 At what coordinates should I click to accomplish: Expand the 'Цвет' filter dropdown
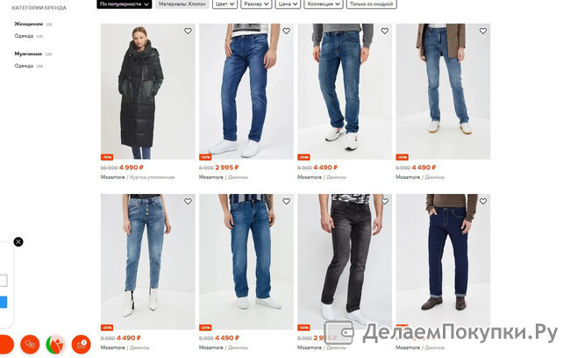click(224, 4)
